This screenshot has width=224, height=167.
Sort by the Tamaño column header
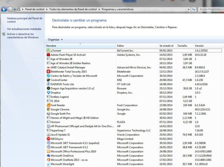(x=185, y=46)
